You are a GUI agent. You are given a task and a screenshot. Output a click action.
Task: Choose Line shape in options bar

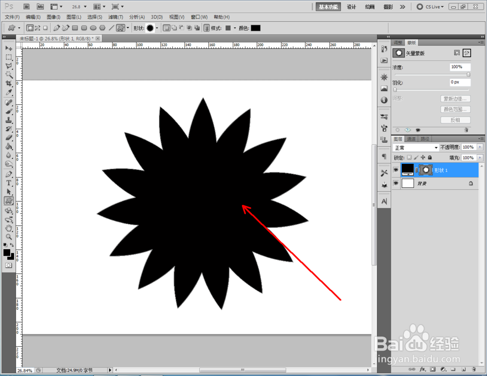point(111,28)
